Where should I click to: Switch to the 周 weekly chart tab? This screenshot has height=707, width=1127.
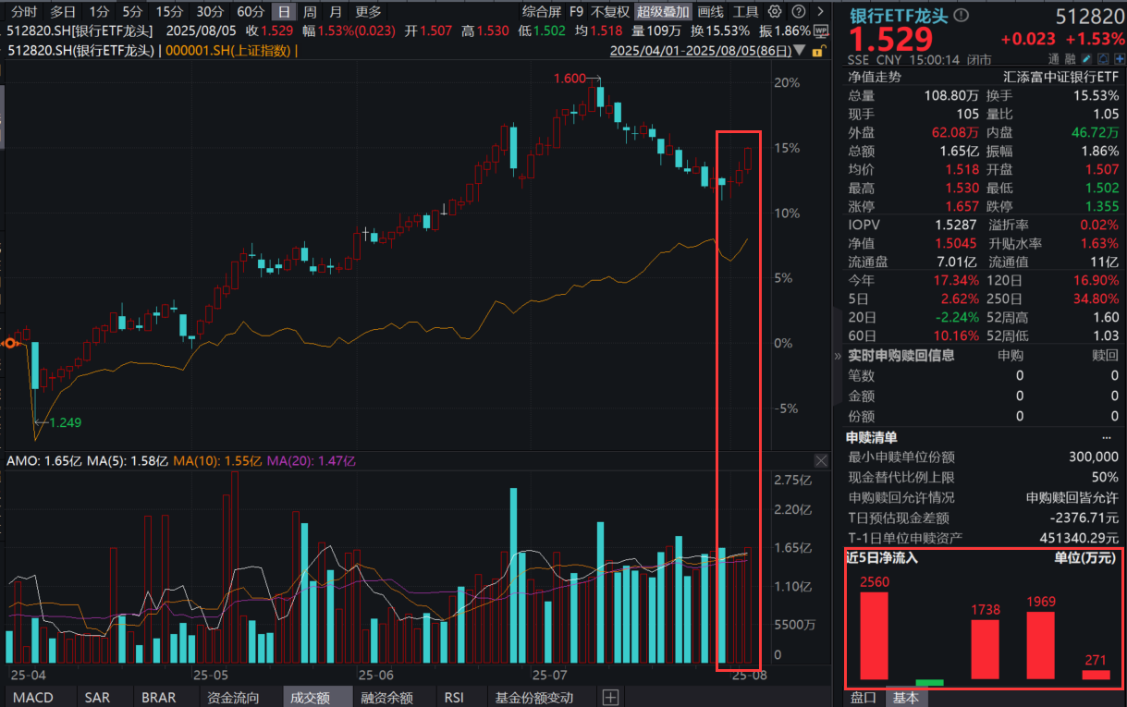tap(310, 12)
